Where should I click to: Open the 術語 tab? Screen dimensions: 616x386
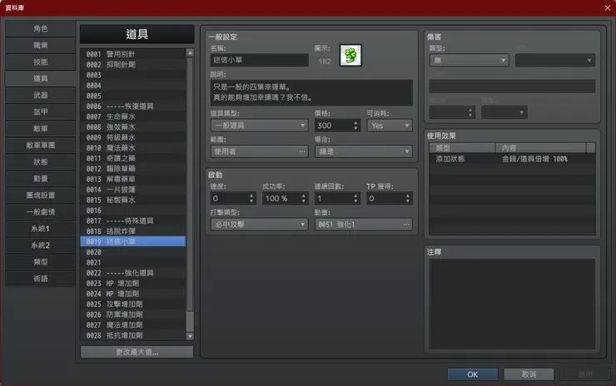[41, 279]
